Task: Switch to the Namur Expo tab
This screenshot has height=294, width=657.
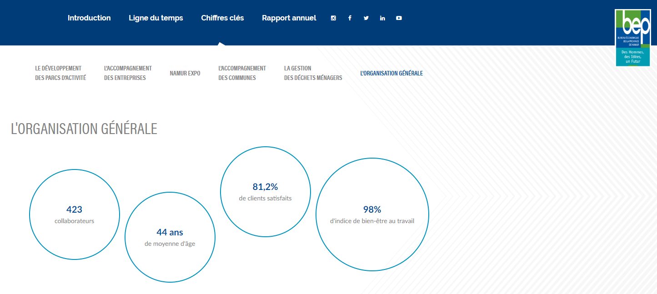Action: point(185,73)
